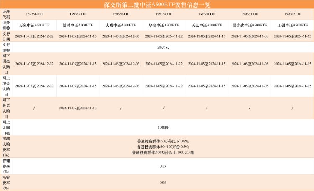Screen dimensions: 314x191
Task: Click 网上现金认购日 date in 华安 column
Action: click(164, 86)
